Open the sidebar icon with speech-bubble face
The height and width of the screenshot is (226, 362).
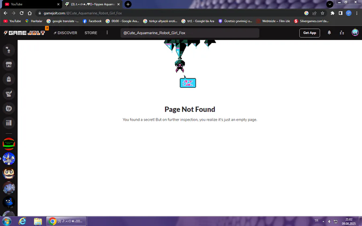tap(9, 108)
